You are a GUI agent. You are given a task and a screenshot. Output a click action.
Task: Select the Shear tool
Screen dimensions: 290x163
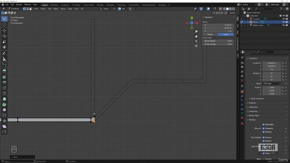[4, 127]
